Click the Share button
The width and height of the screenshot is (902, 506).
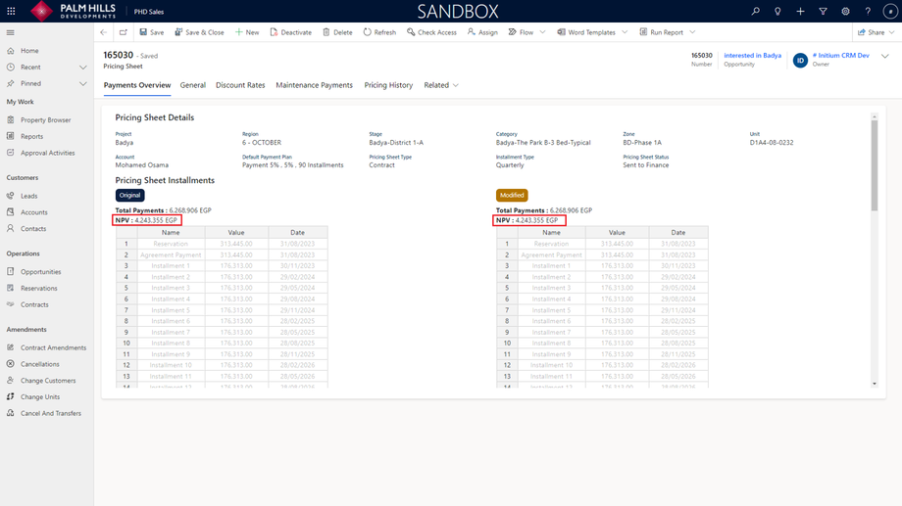871,32
